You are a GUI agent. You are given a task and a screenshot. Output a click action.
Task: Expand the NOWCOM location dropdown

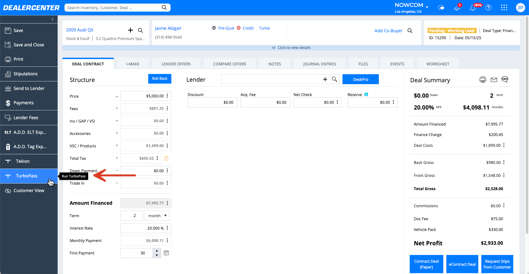point(427,7)
